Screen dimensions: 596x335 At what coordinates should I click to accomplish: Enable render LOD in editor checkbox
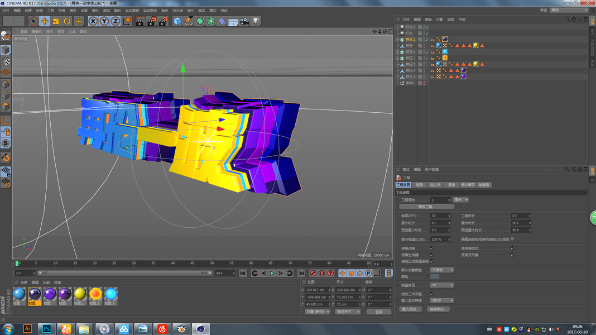tap(513, 239)
